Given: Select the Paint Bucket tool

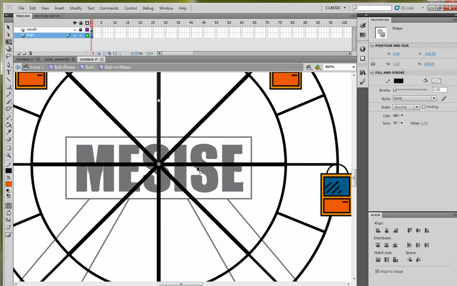Looking at the screenshot, I should [8, 125].
